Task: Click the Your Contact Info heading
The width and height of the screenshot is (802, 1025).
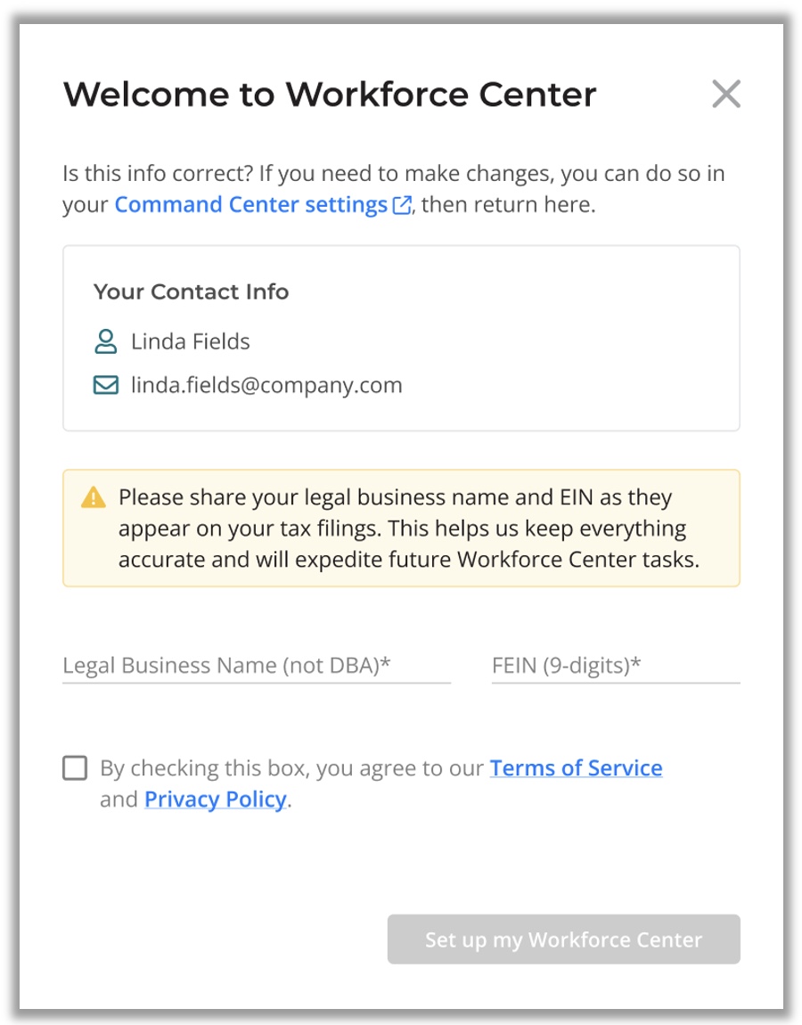Action: click(x=191, y=292)
